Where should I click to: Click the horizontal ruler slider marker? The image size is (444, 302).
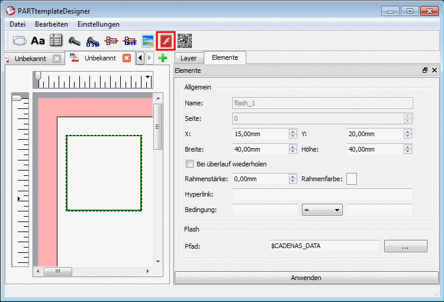(38, 77)
